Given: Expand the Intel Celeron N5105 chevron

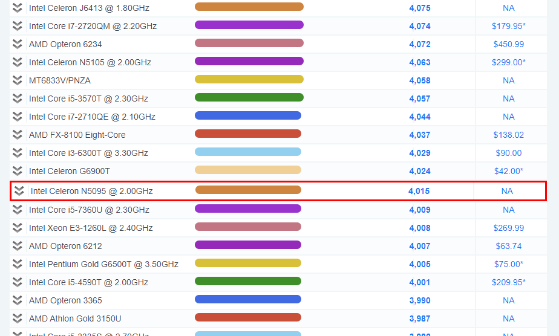Looking at the screenshot, I should [17, 62].
